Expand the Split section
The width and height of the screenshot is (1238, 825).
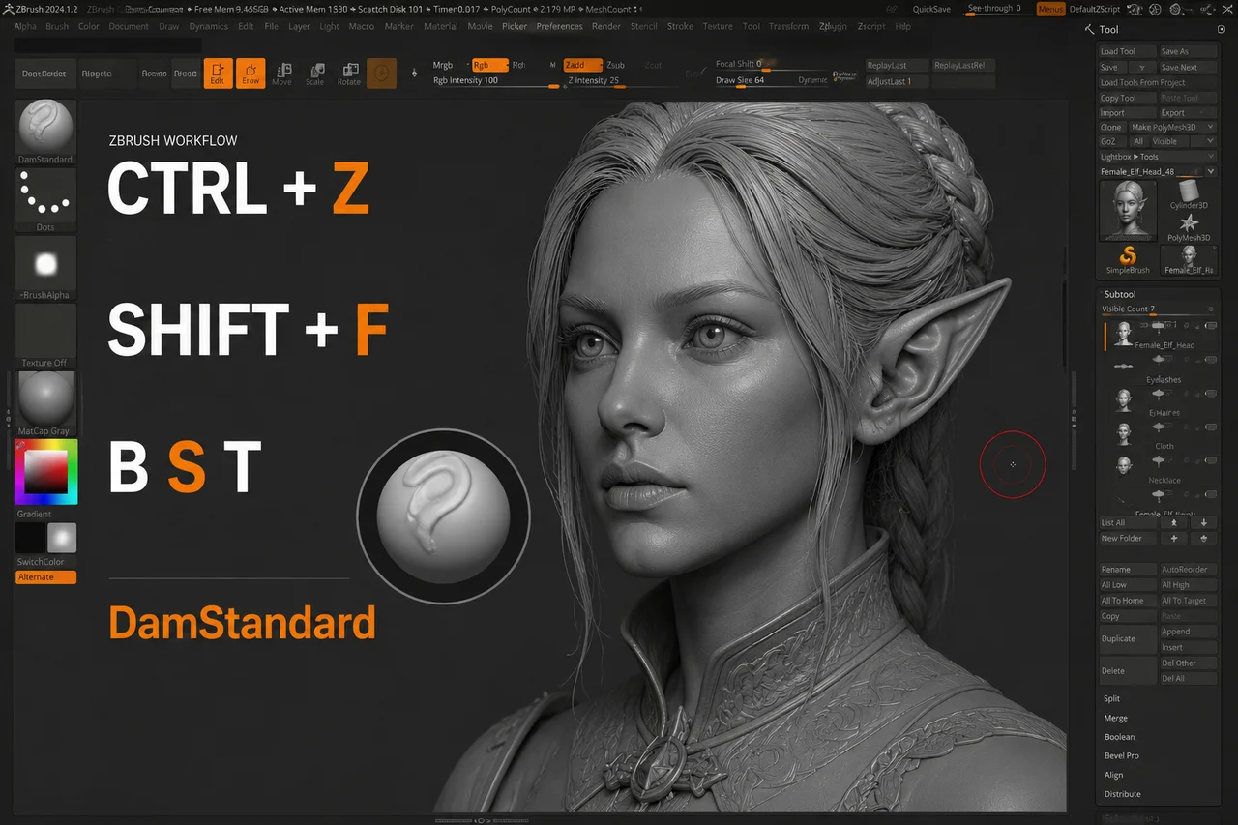coord(1111,698)
